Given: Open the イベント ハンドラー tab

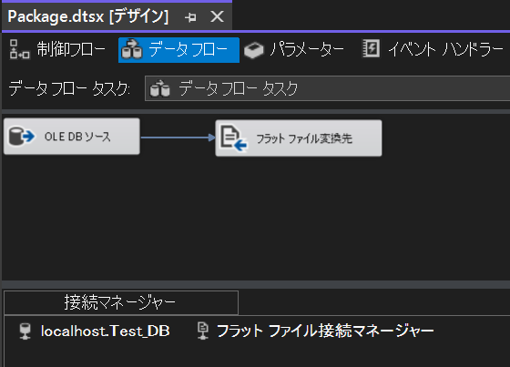Looking at the screenshot, I should tap(433, 50).
